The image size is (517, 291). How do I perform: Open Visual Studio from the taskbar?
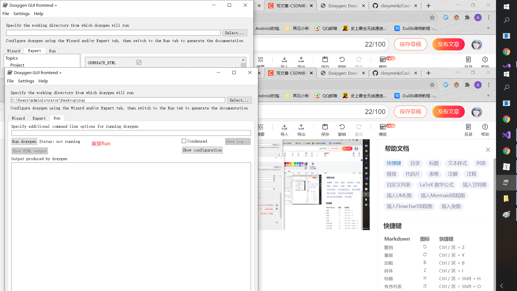click(x=506, y=135)
